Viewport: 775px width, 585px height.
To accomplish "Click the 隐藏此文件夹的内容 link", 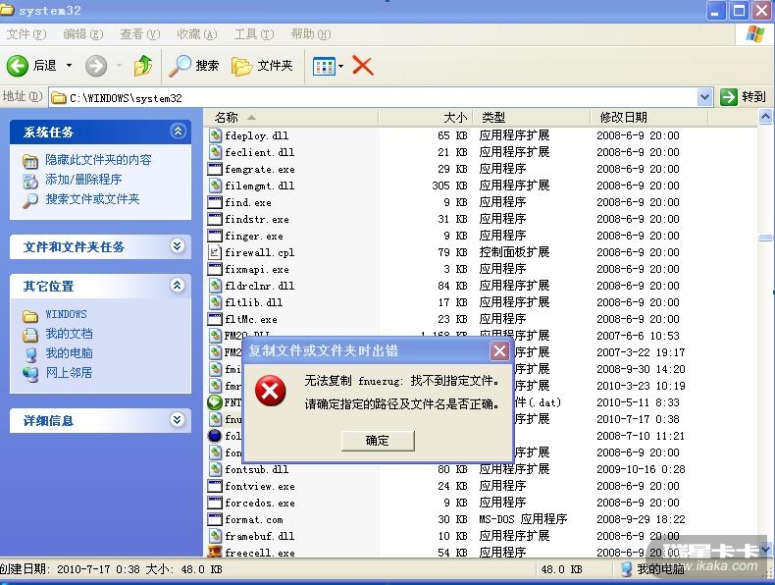I will tap(98, 160).
